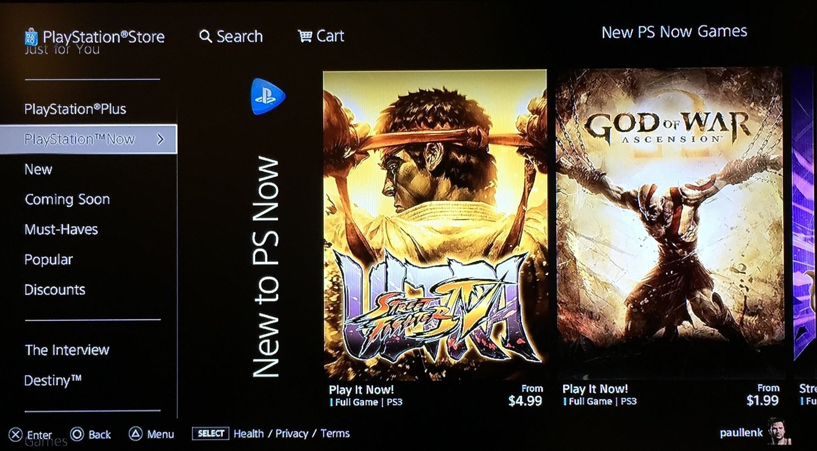Screen dimensions: 817x451
Task: Click the blue PS Now logo icon
Action: [268, 96]
